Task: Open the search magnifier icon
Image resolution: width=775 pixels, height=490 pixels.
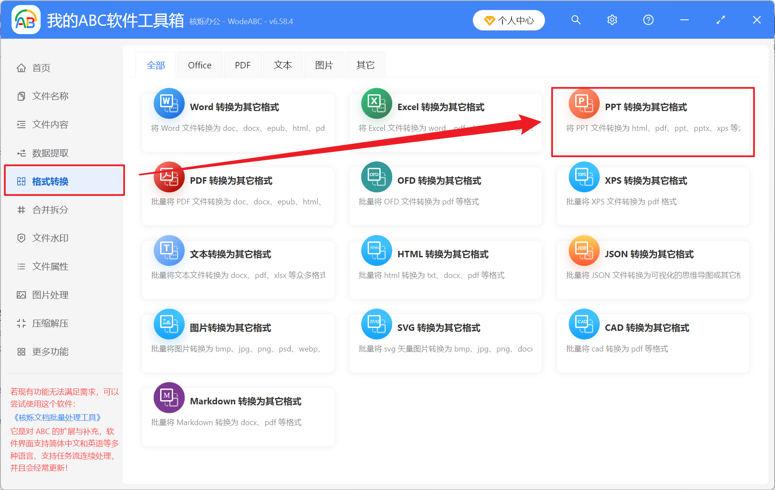Action: pos(576,20)
